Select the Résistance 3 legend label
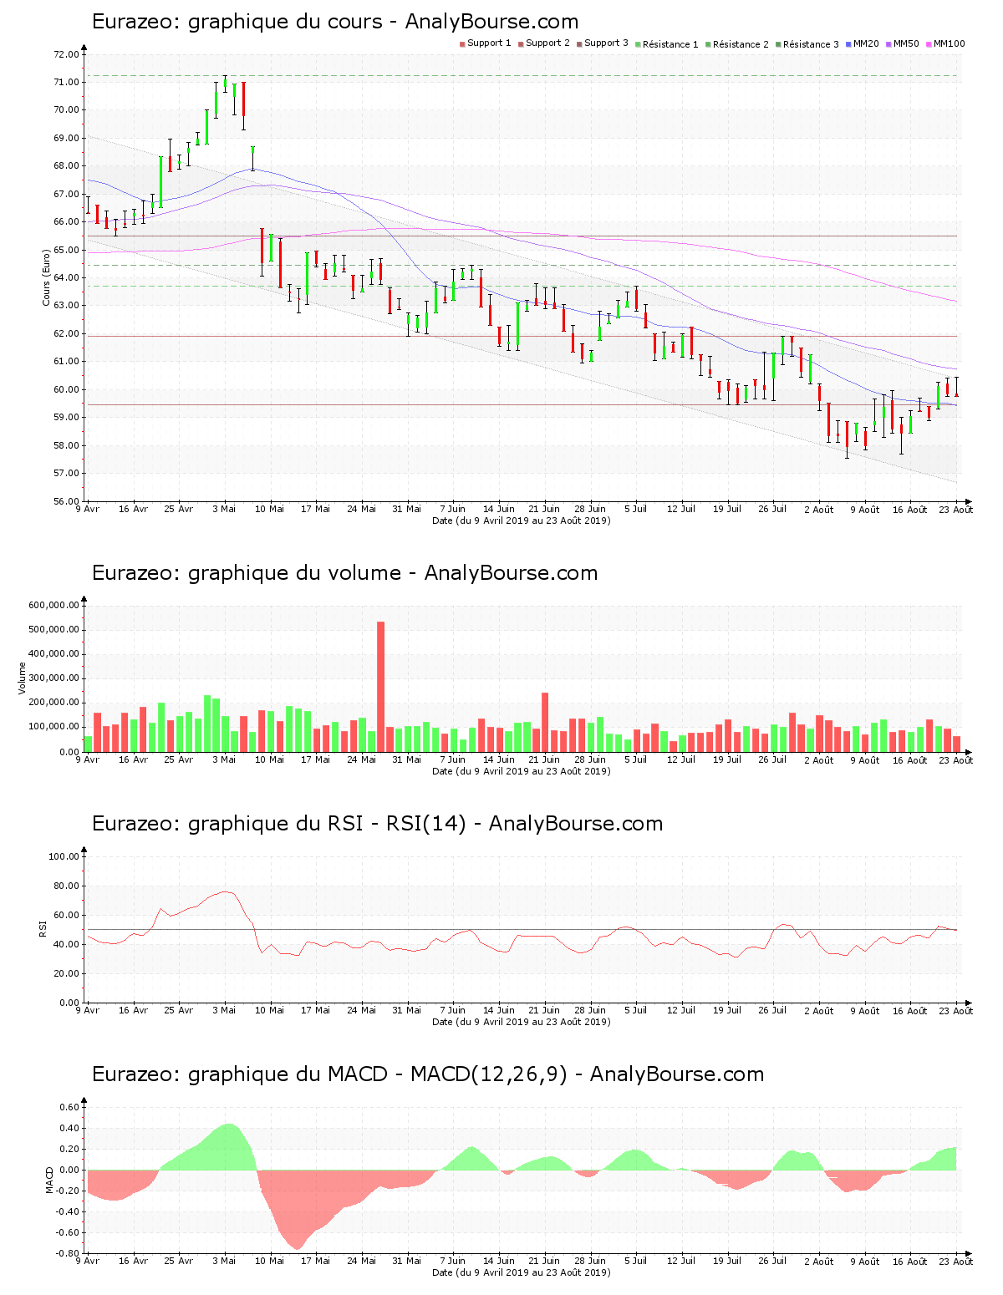The height and width of the screenshot is (1295, 1003). [811, 43]
